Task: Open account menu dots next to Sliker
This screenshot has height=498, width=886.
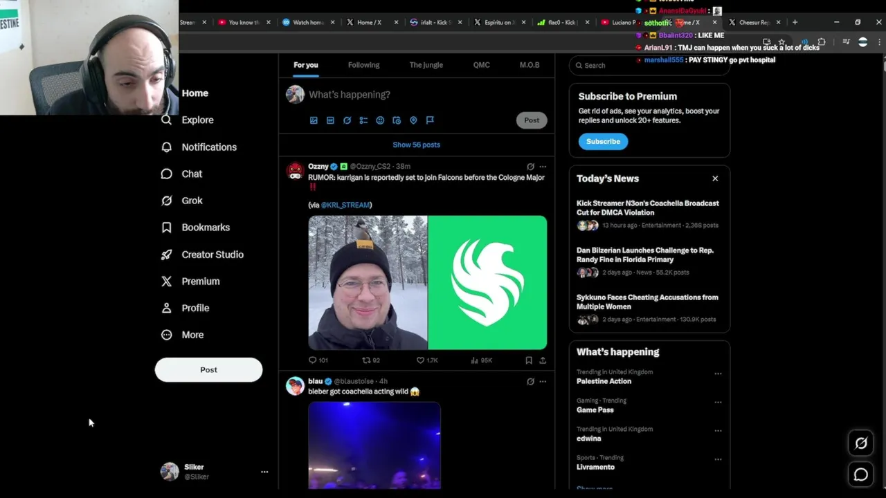Action: 264,472
